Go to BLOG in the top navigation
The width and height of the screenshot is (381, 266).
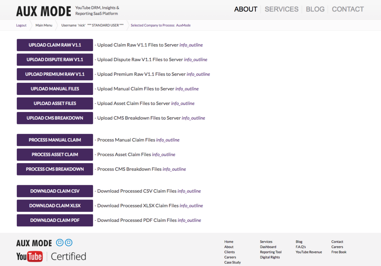point(315,9)
